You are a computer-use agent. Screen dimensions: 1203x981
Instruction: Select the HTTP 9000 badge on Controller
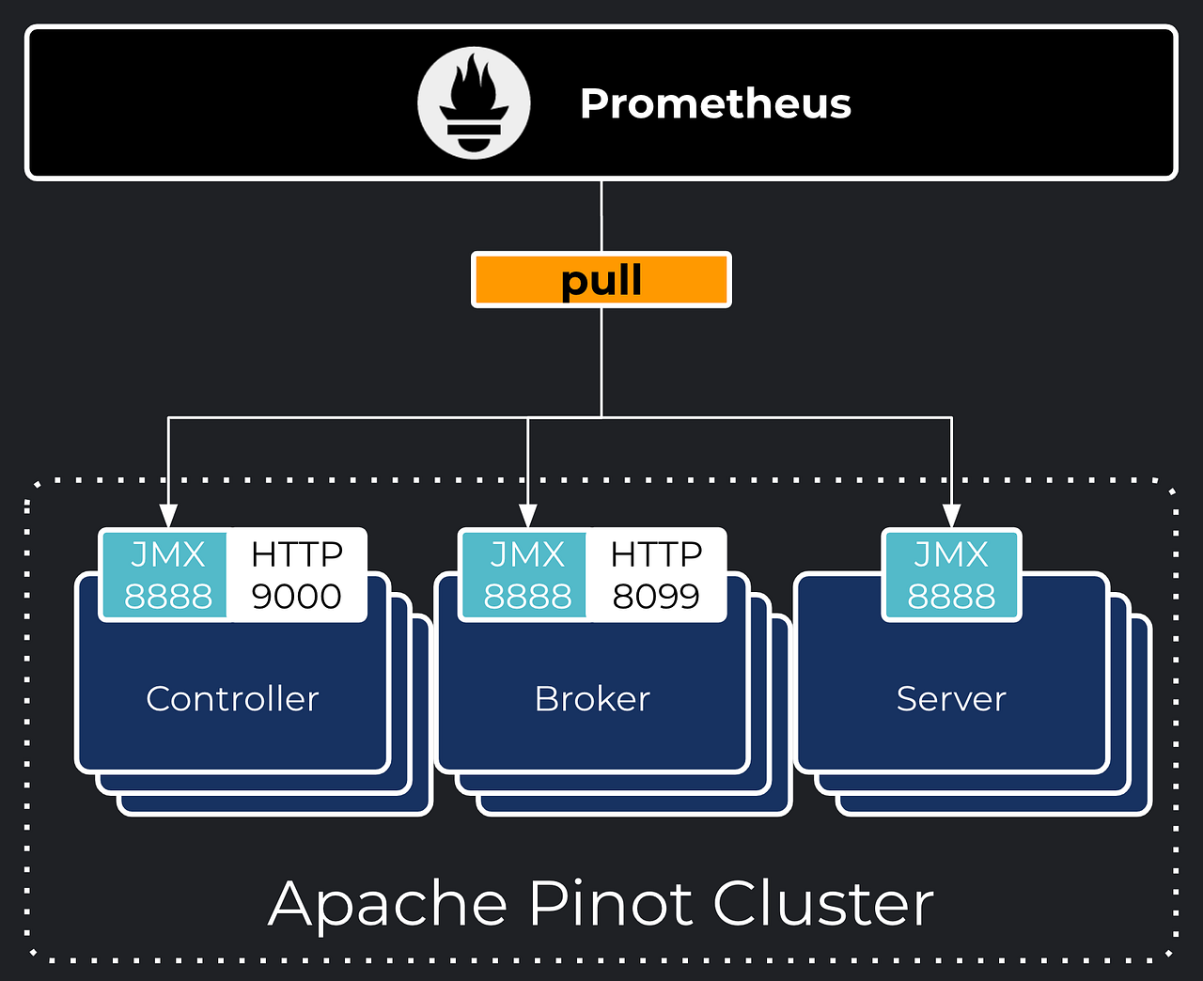[x=296, y=573]
